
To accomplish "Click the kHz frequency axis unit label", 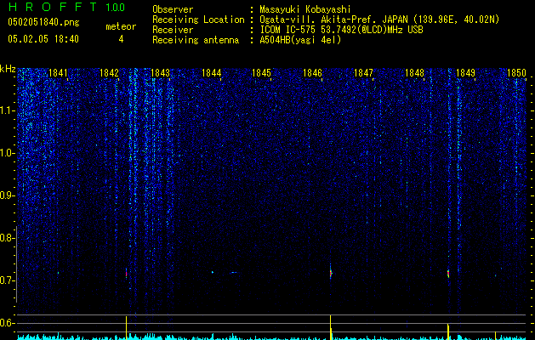I will tap(8, 69).
